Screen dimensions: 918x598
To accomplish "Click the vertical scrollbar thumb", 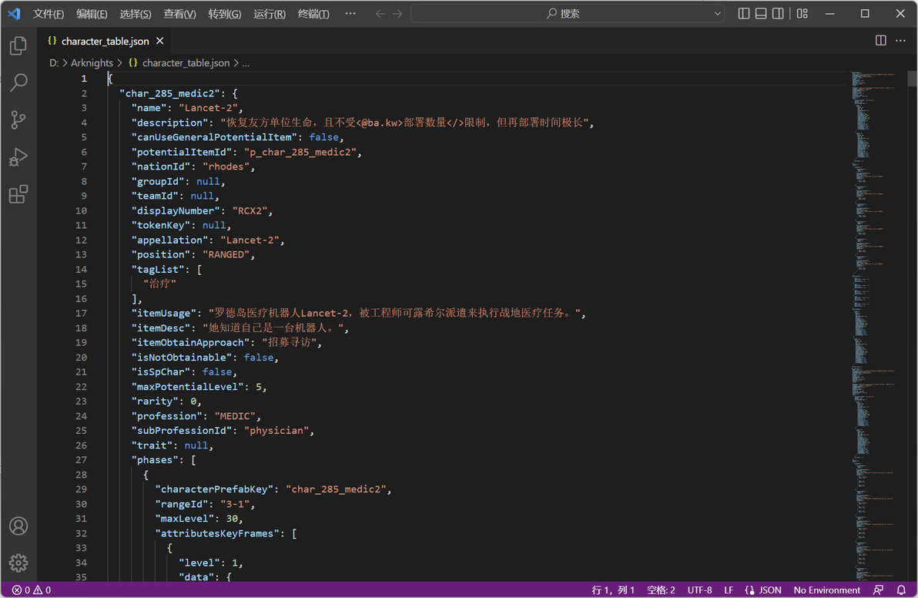I will [912, 79].
